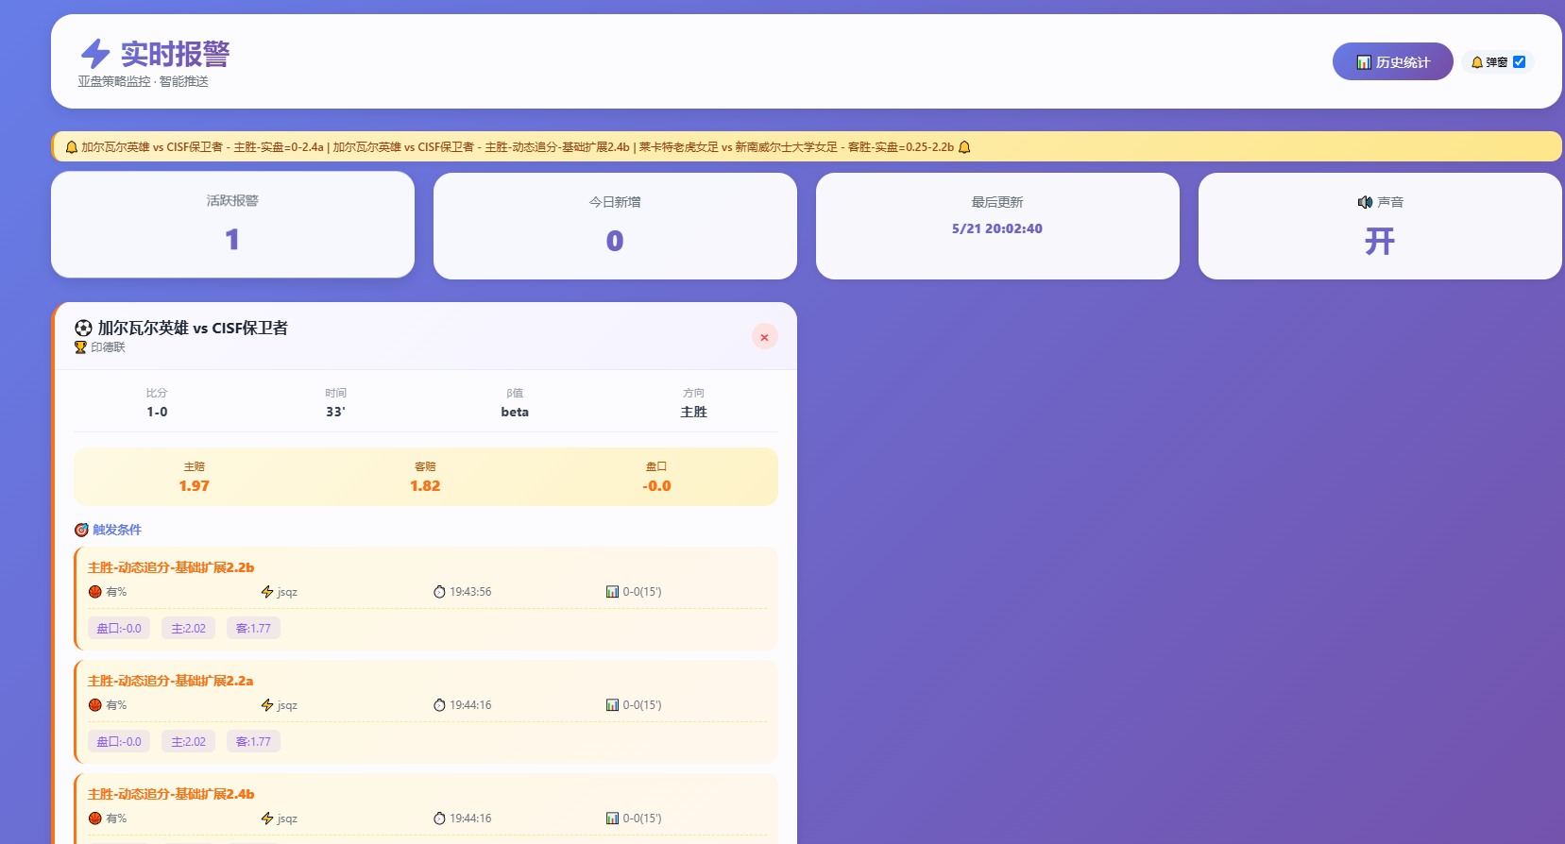Click the bar chart icon in 基础扩展2.2a condition
Viewport: 1565px width, 844px height.
pyautogui.click(x=612, y=705)
